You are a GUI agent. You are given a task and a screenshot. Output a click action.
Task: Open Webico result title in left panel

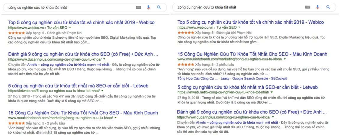pos(81,22)
